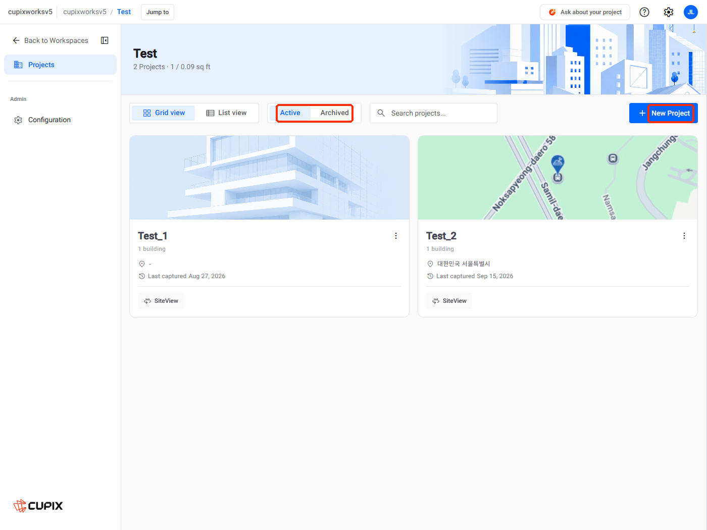Open SiteView for Test_2
This screenshot has height=530, width=707.
pos(449,301)
